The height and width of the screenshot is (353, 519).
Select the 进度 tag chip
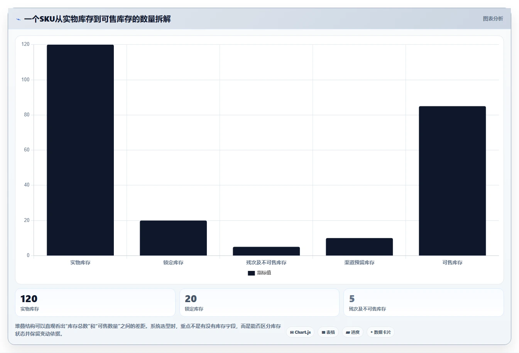click(x=353, y=332)
